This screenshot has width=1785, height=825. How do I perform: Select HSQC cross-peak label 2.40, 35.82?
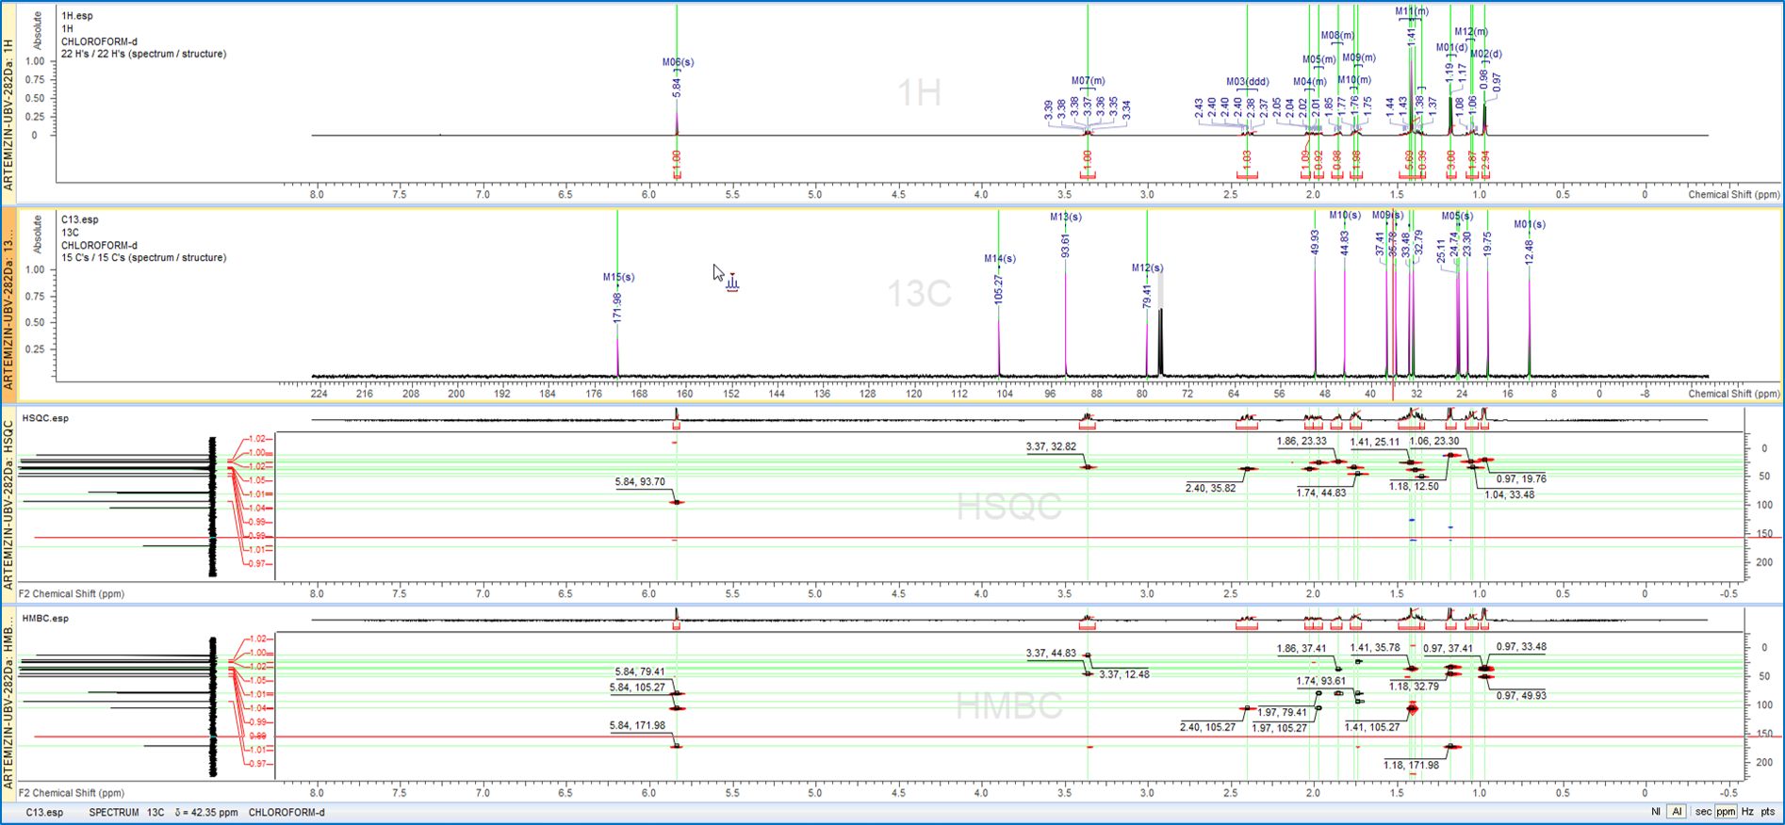[x=1211, y=488]
